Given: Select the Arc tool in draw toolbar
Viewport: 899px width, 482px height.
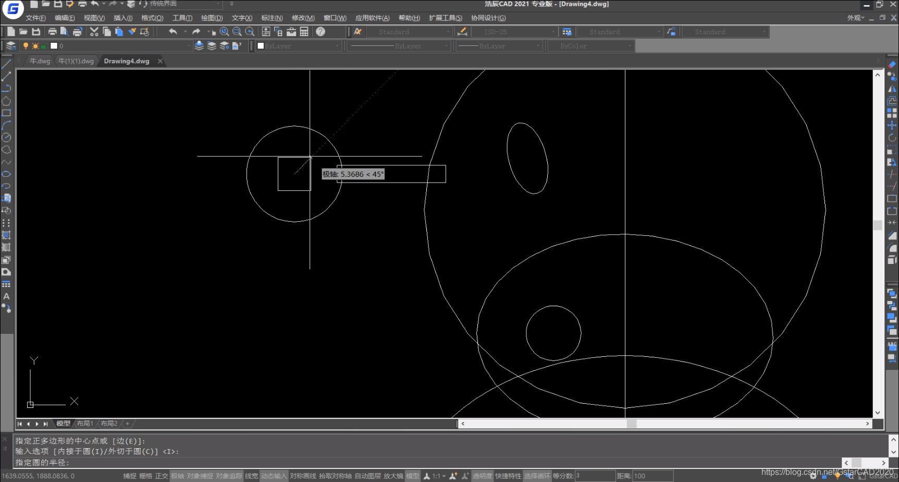Looking at the screenshot, I should click(x=6, y=125).
